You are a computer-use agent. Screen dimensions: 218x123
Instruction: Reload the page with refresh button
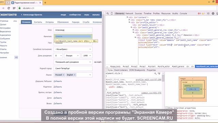(x=9, y=8)
